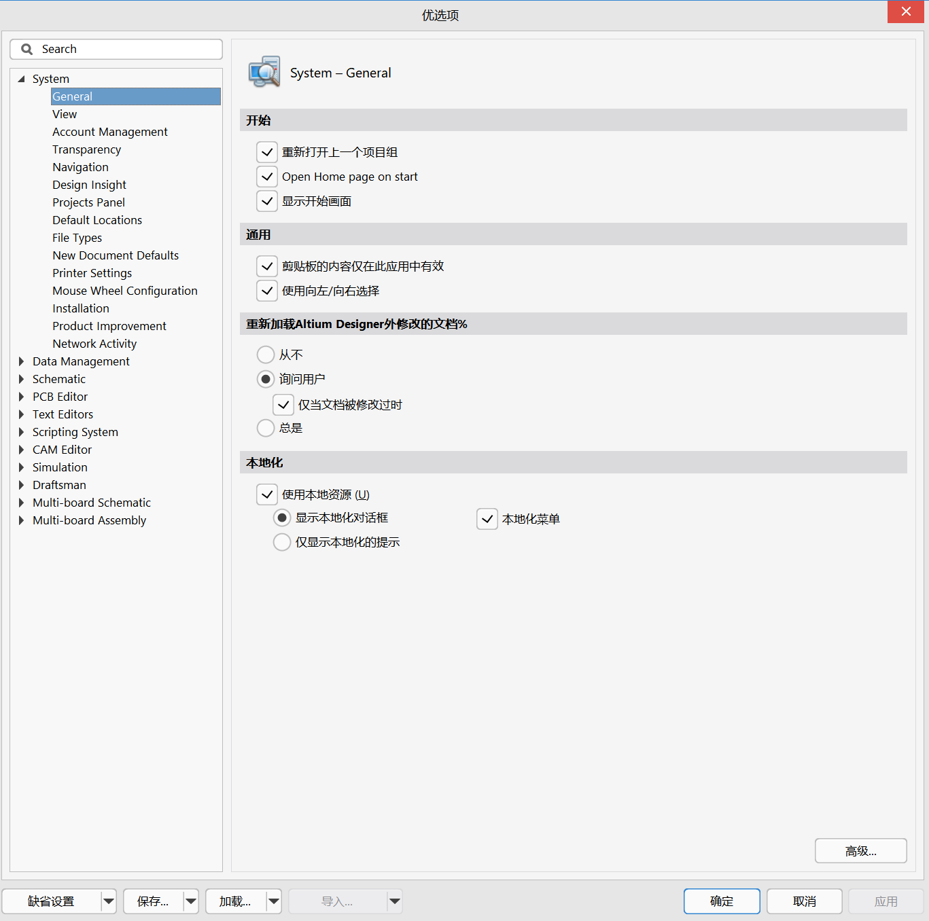Expand Schematic tree node
The width and height of the screenshot is (929, 921).
[21, 379]
